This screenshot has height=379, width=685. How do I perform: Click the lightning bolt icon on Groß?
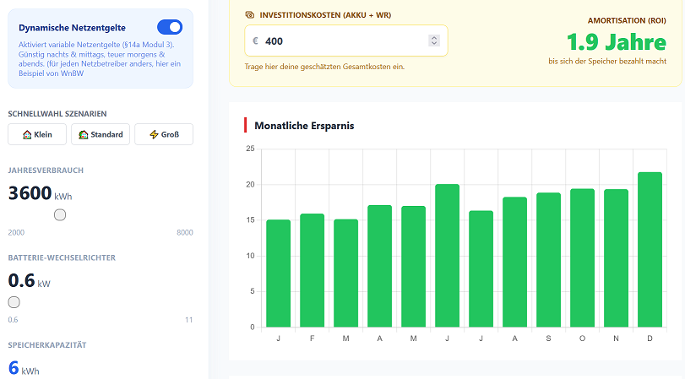[x=153, y=134]
